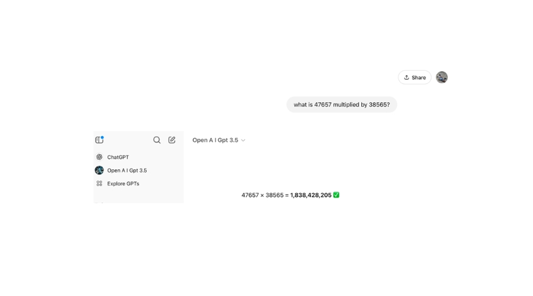Select ChatGPT in the sidebar
The image size is (533, 296).
[118, 157]
